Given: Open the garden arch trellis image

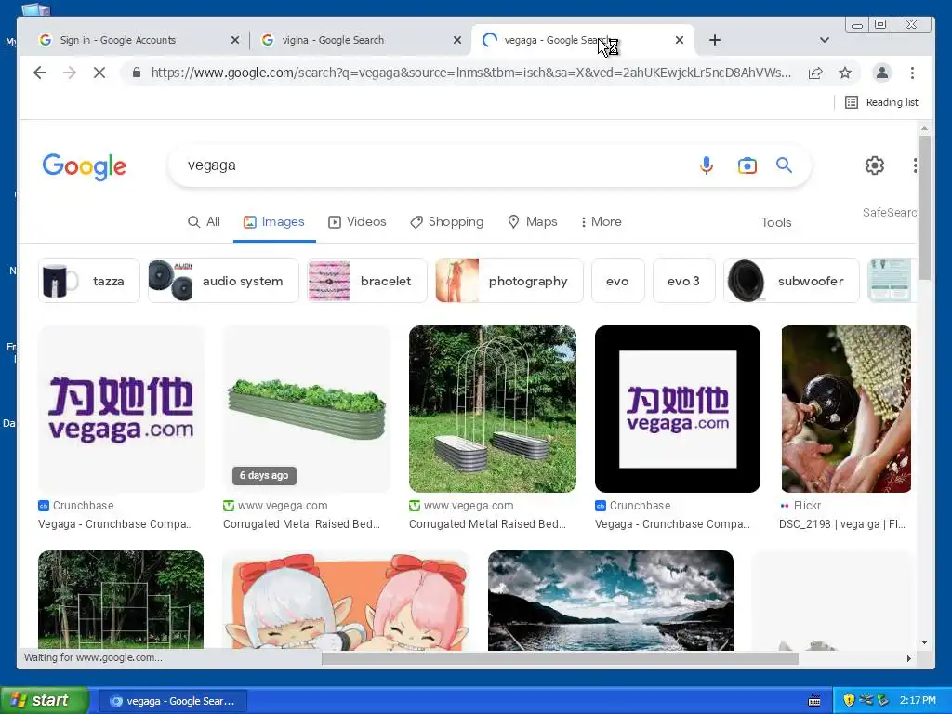Looking at the screenshot, I should (493, 409).
